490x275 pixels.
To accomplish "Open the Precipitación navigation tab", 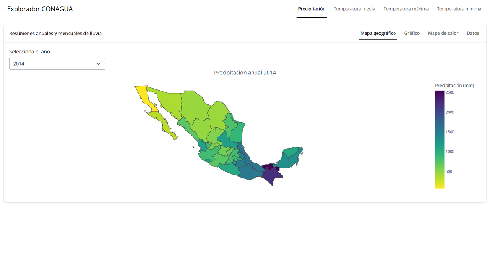I will [312, 9].
